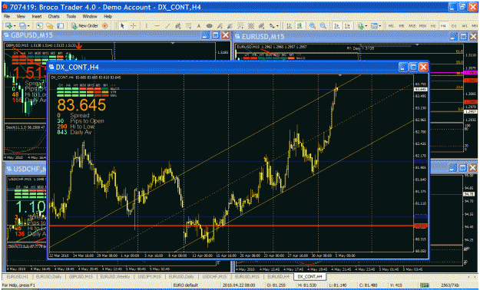This screenshot has width=480, height=290.
Task: Switch to the USDJPY,M15 chart tab
Action: (x=150, y=277)
